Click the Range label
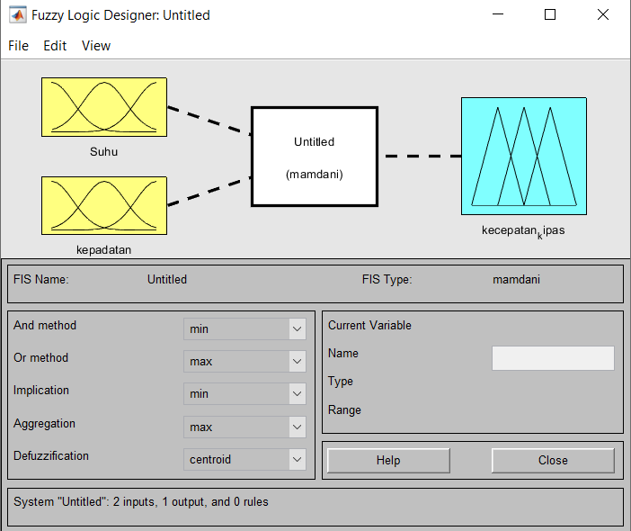 344,410
